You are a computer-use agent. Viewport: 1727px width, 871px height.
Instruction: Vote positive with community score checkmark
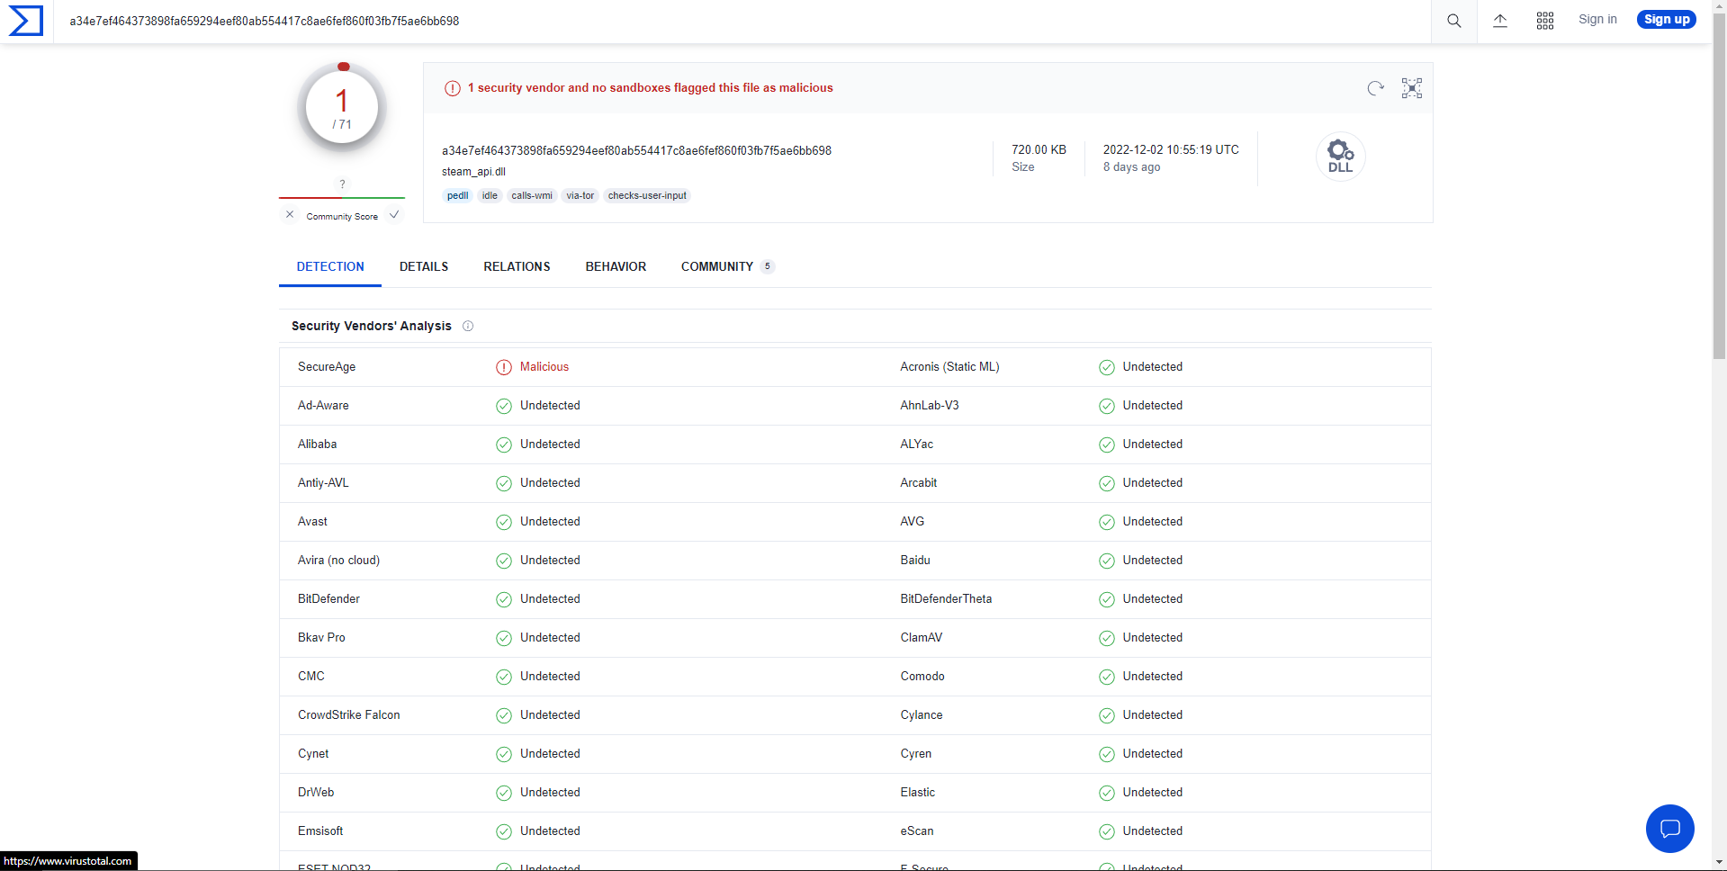tap(394, 215)
